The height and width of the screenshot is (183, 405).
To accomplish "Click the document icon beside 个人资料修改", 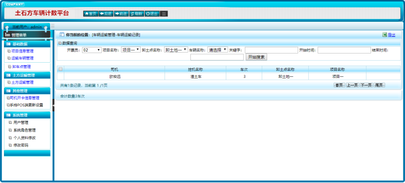I will click(x=10, y=138).
